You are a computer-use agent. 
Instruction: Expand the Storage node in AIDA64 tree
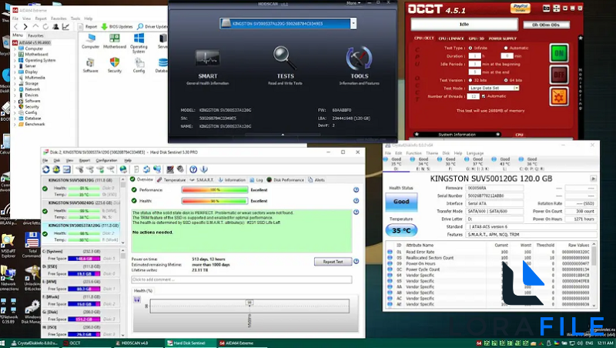[x=15, y=84]
